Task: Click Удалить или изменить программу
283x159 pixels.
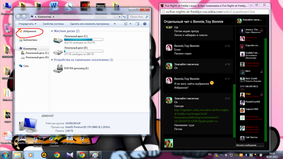Action: click(x=89, y=24)
